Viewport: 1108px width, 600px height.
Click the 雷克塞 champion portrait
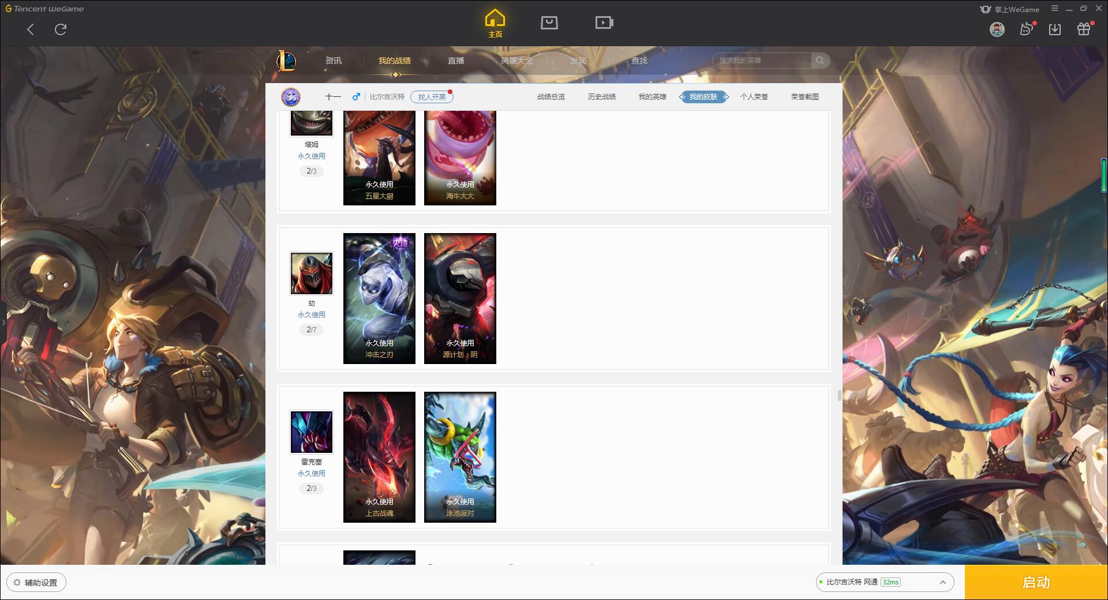click(312, 432)
